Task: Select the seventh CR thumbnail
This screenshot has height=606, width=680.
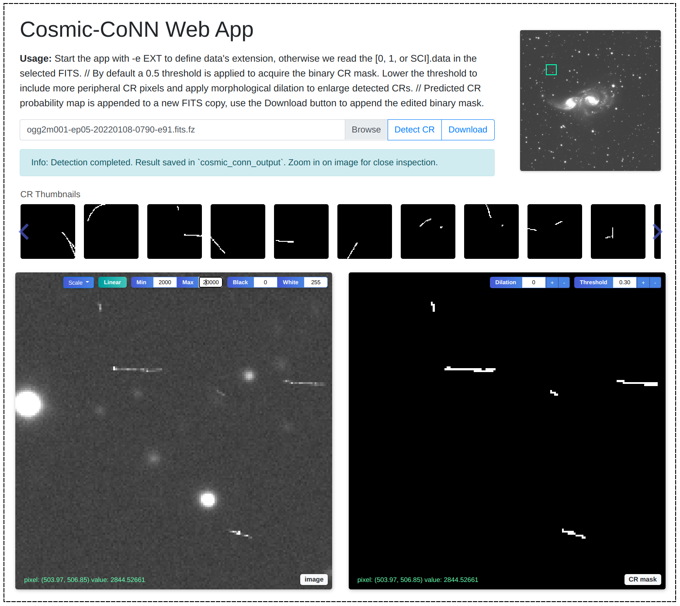Action: pyautogui.click(x=428, y=231)
